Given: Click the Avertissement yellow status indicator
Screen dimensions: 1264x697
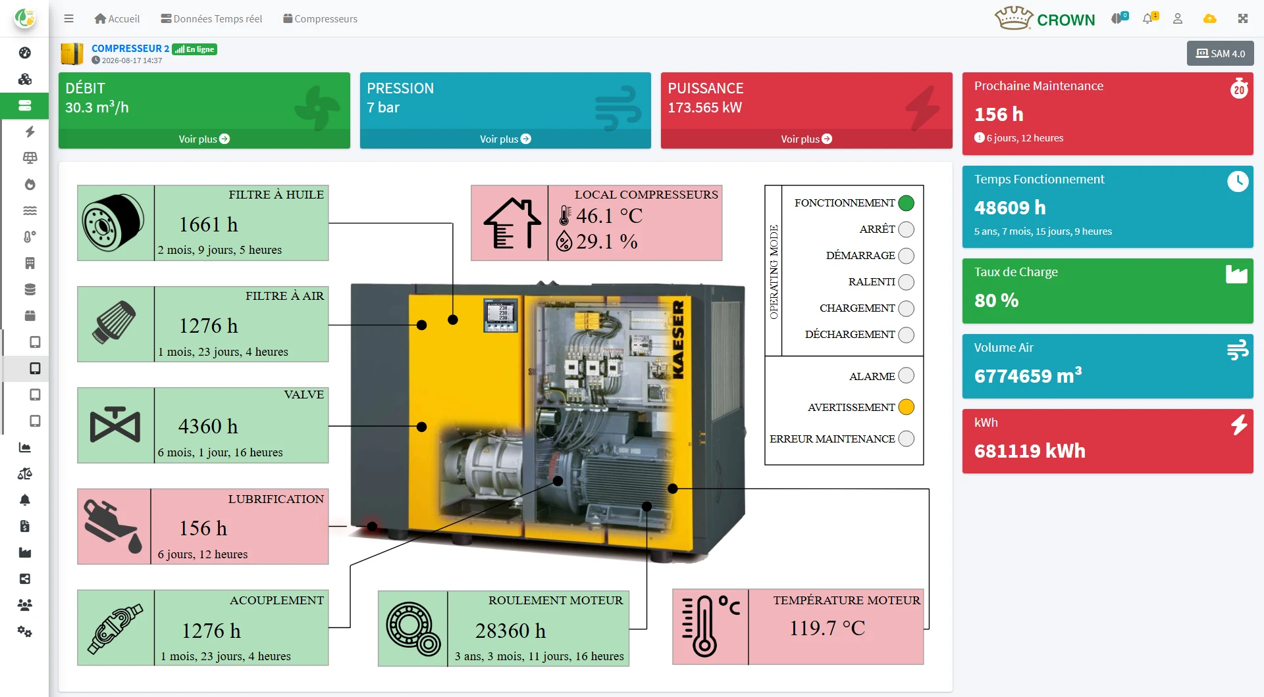Looking at the screenshot, I should coord(907,407).
